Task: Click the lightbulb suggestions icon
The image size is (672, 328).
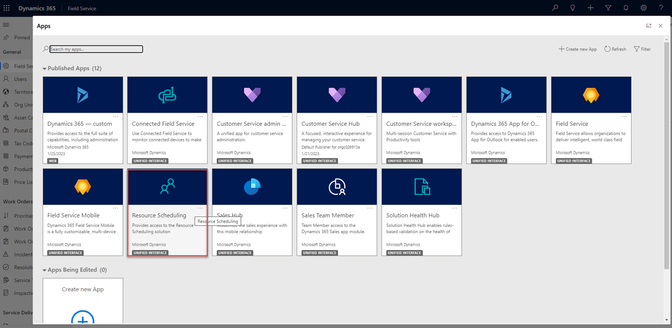Action: pyautogui.click(x=572, y=8)
